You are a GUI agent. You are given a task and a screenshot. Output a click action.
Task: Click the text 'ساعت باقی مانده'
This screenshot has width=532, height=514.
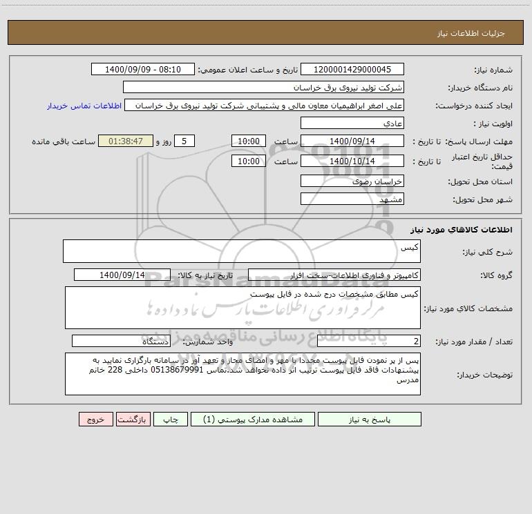coord(64,141)
